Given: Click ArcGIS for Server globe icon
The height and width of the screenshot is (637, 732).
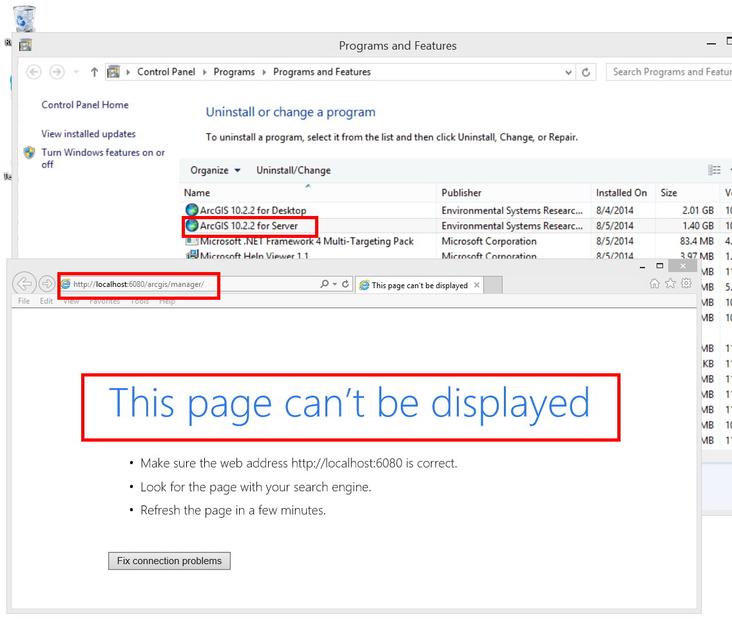Looking at the screenshot, I should [192, 226].
